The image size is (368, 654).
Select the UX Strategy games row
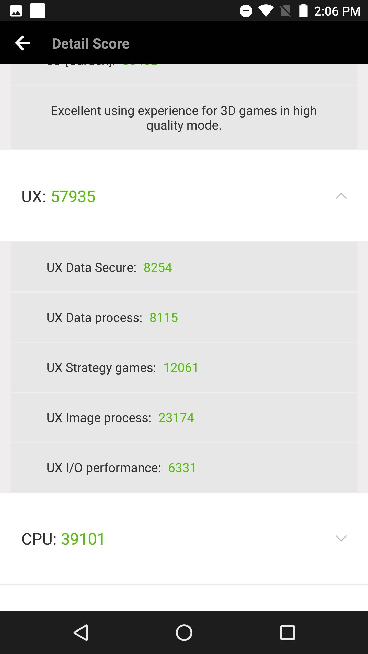(x=184, y=367)
